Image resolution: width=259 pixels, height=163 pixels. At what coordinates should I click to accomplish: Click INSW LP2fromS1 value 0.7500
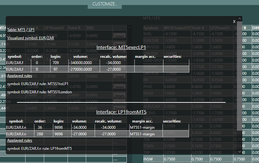click(x=216, y=159)
